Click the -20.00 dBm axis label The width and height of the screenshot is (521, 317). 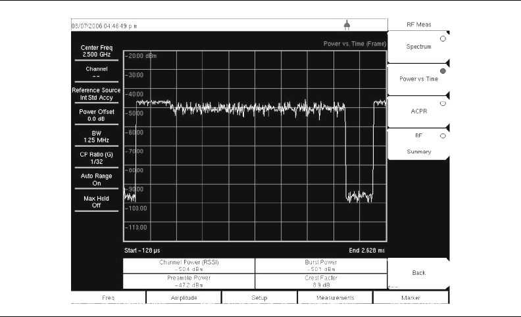[x=141, y=56]
